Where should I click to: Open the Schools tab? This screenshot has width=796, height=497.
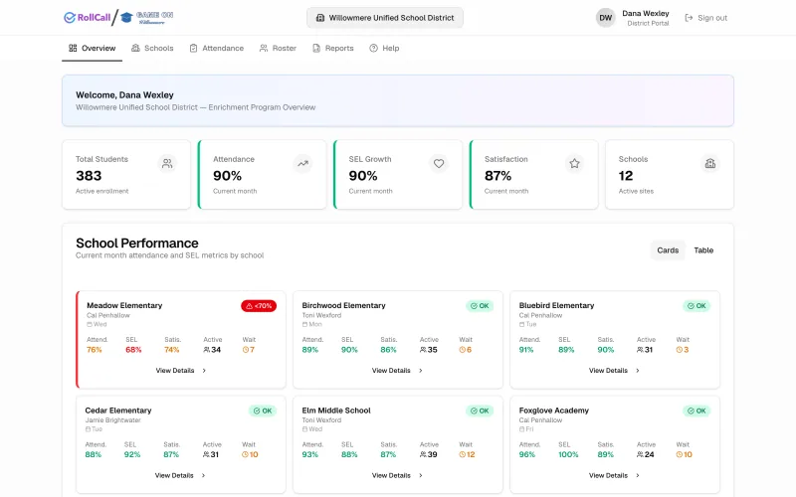(152, 48)
